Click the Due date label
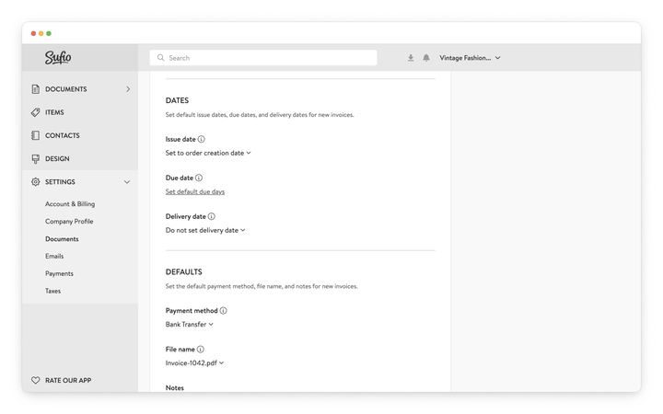The width and height of the screenshot is (663, 414). pos(180,178)
